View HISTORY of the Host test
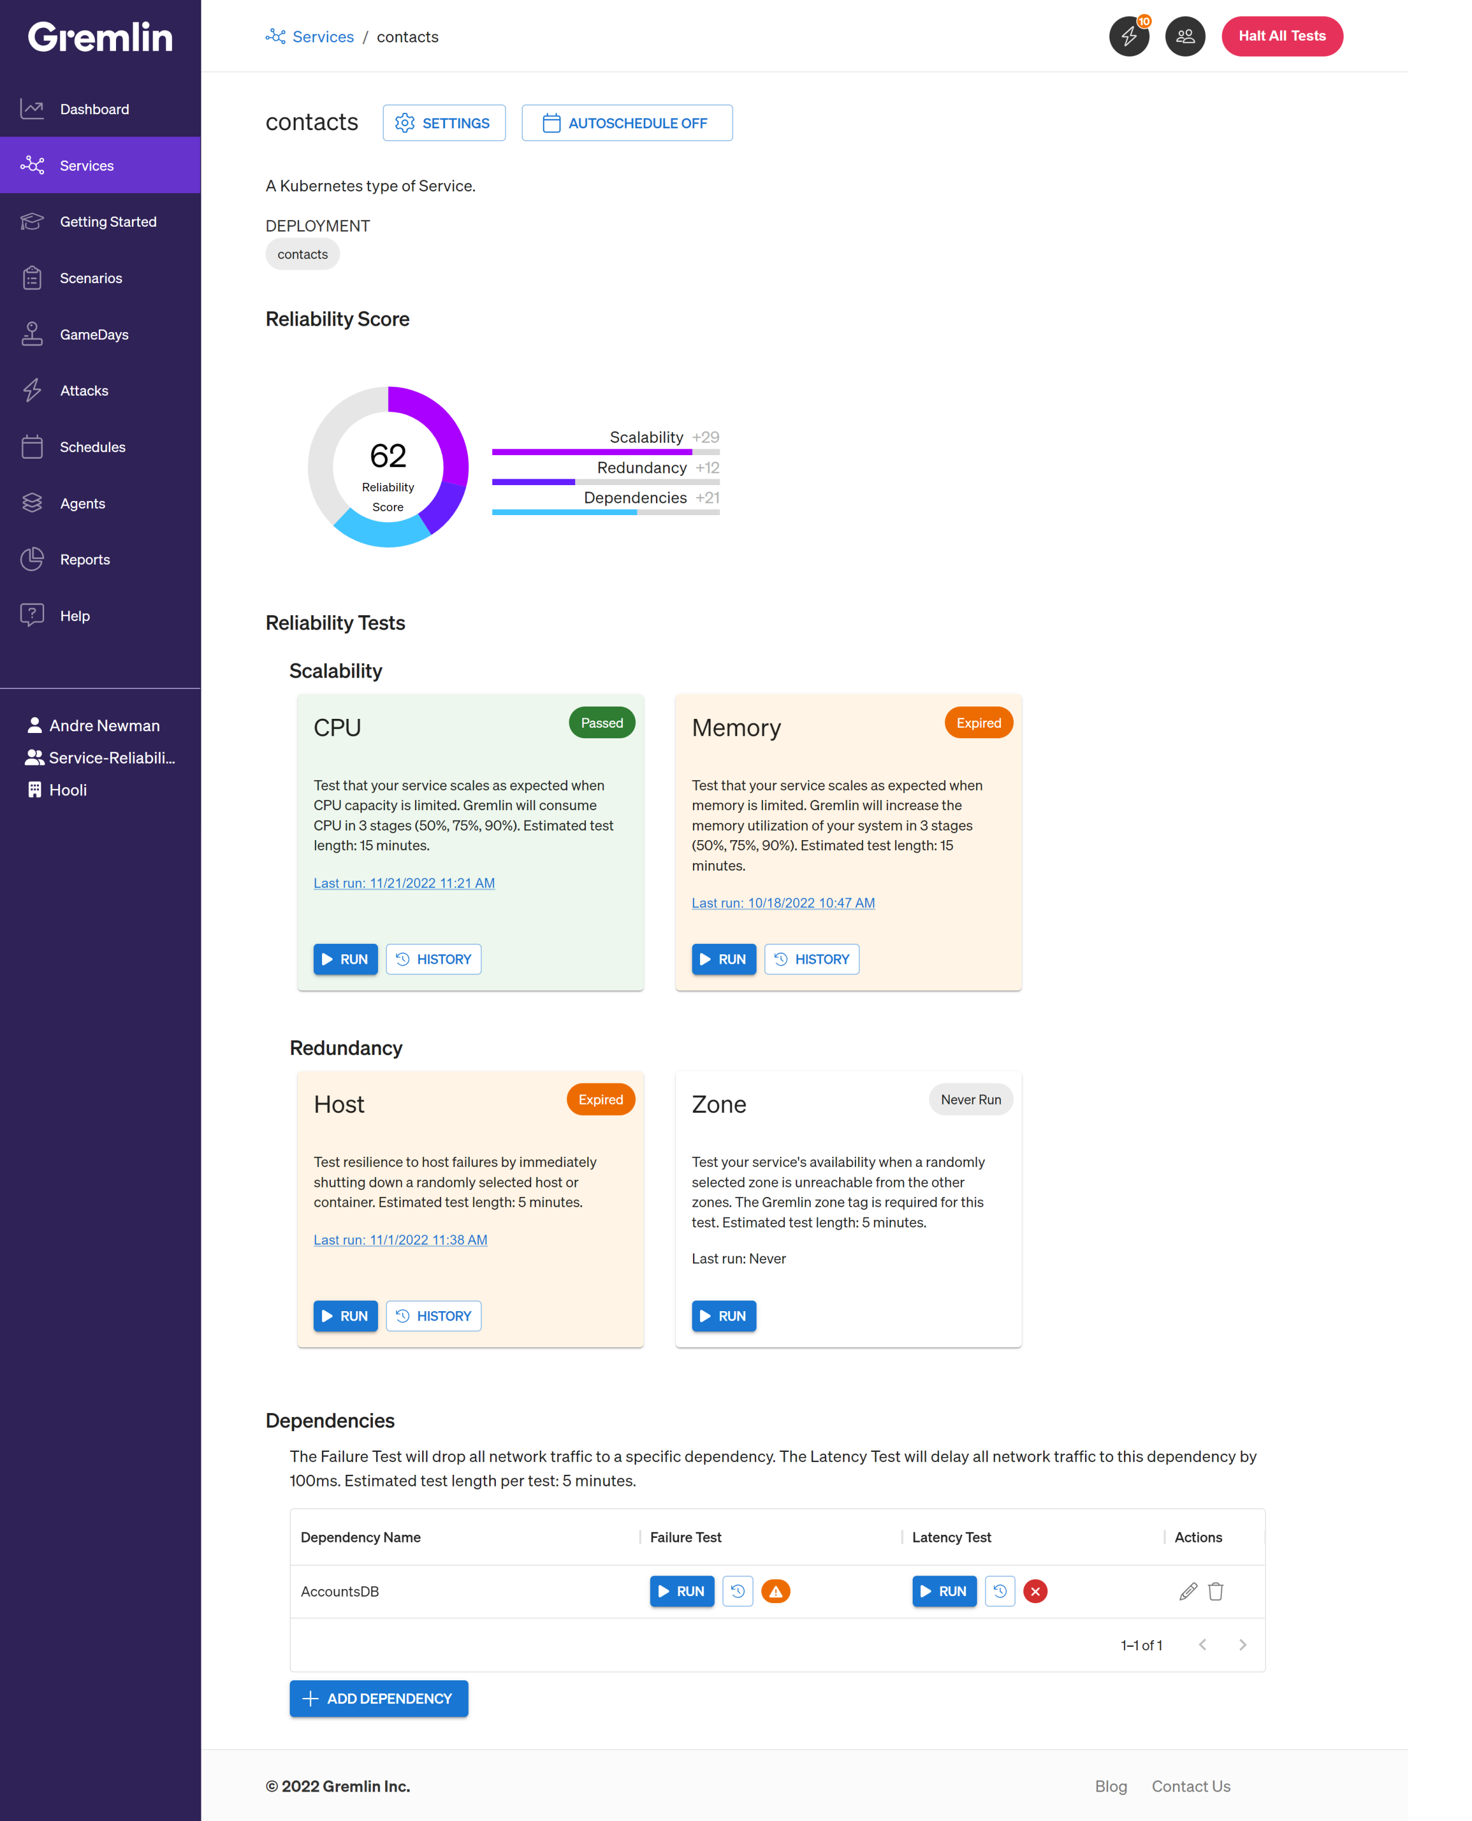1472x1821 pixels. coord(433,1316)
